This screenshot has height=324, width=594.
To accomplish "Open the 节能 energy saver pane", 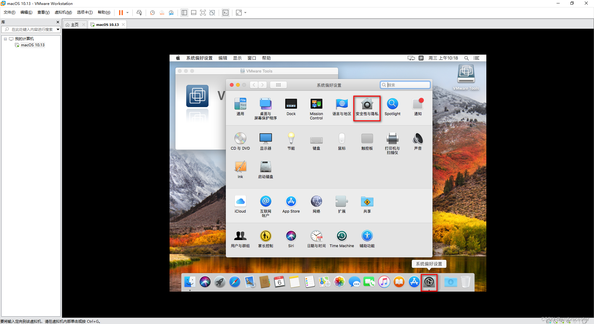I will (291, 142).
